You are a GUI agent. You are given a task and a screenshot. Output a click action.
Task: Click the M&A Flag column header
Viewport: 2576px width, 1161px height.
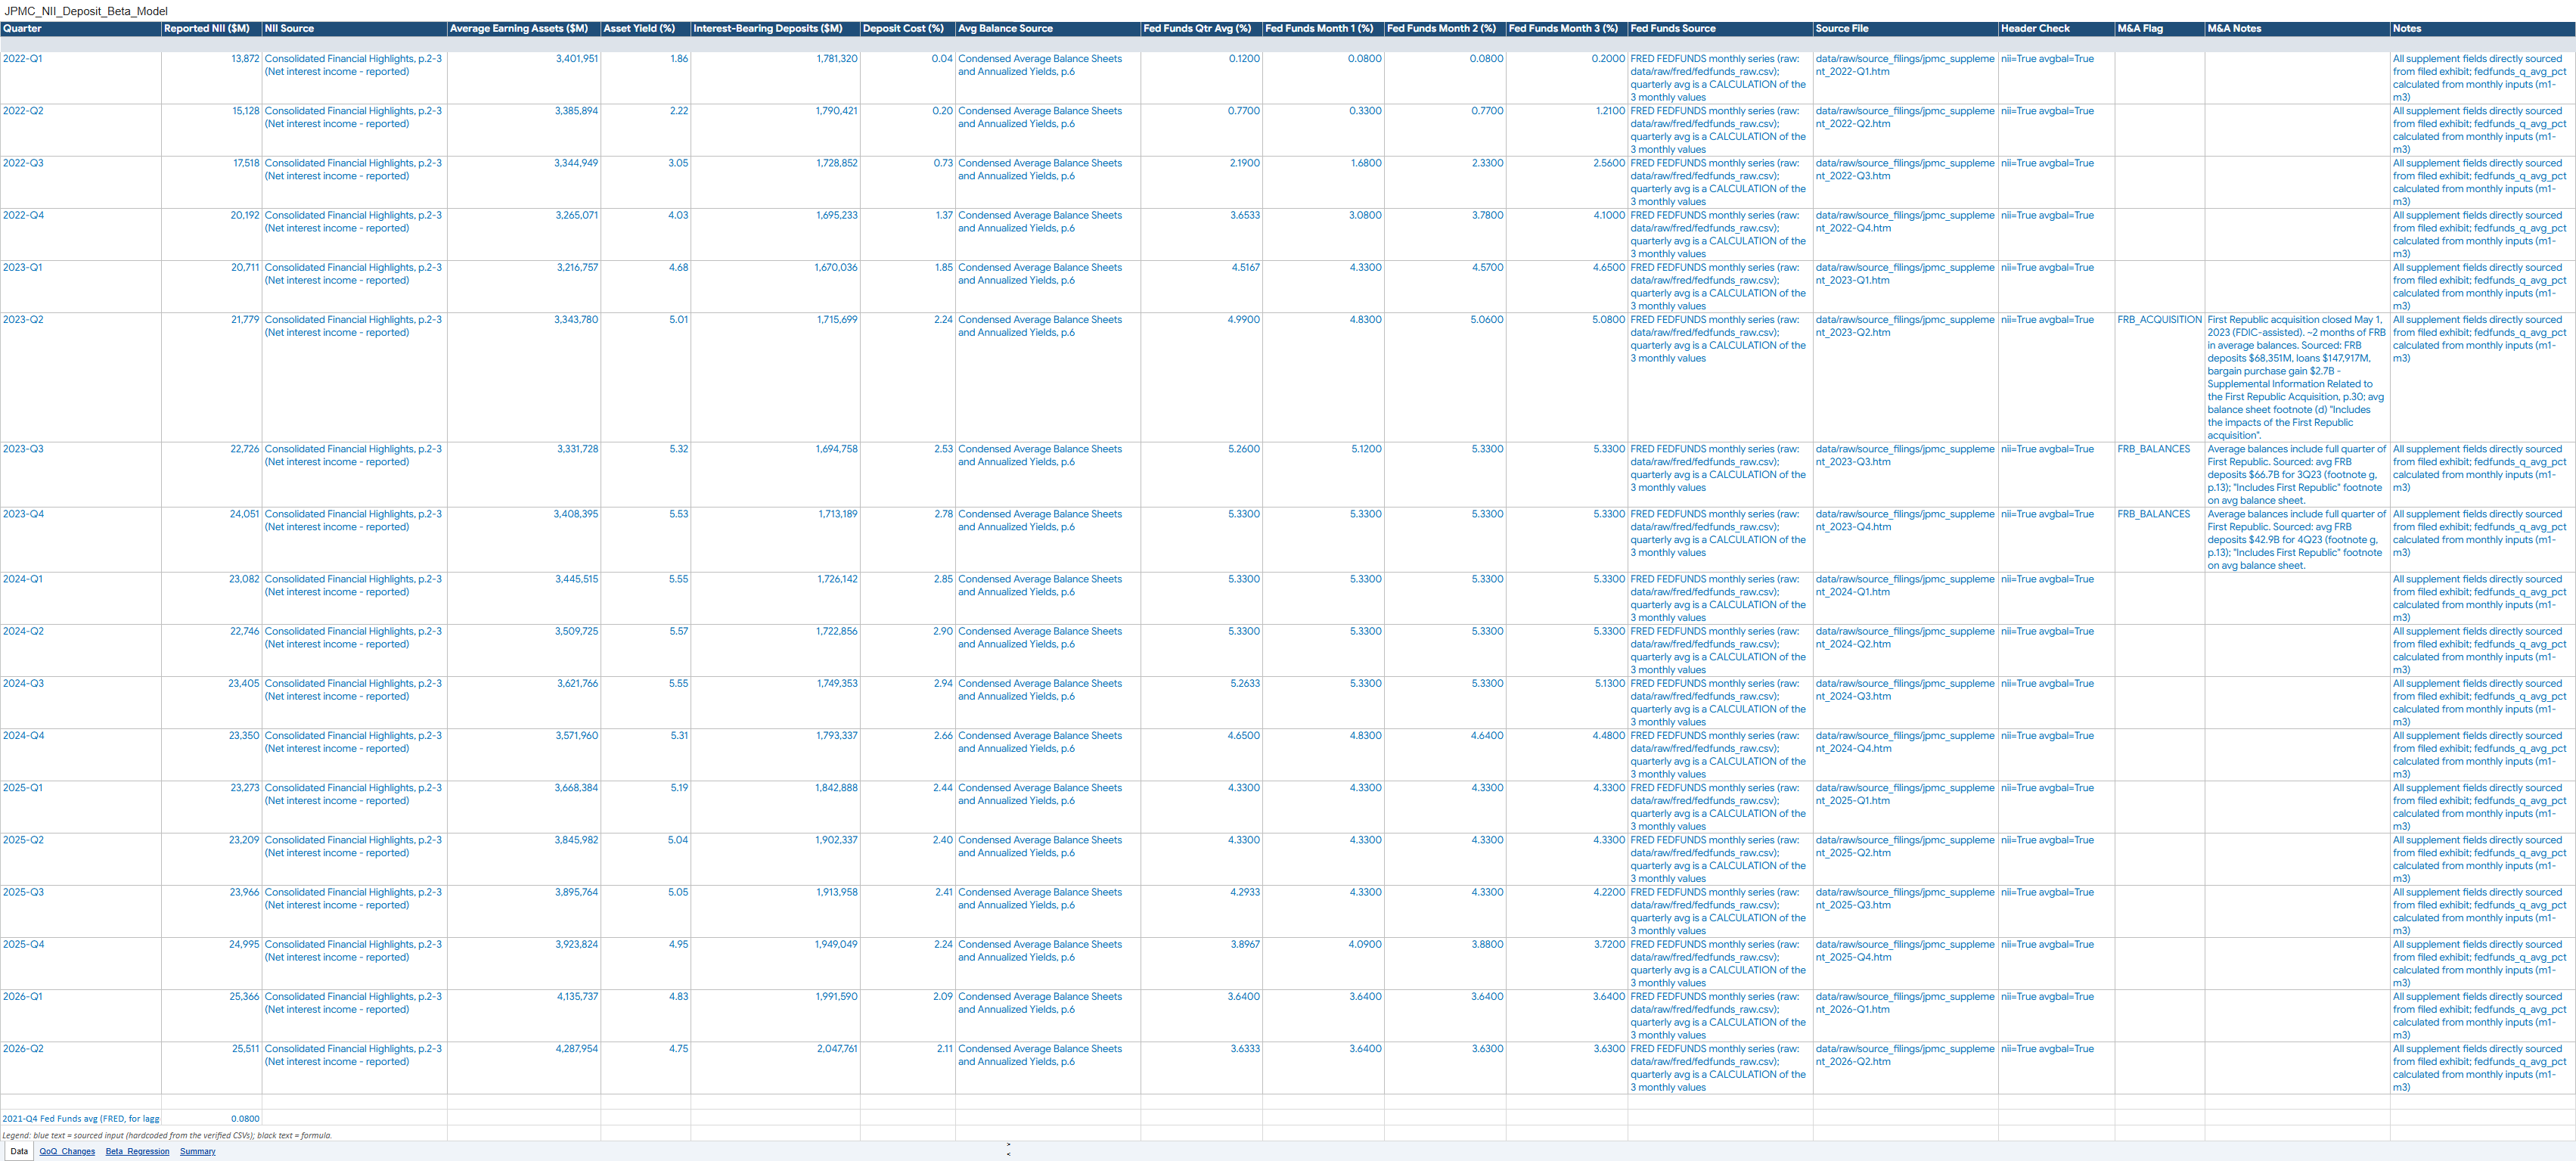[2159, 29]
